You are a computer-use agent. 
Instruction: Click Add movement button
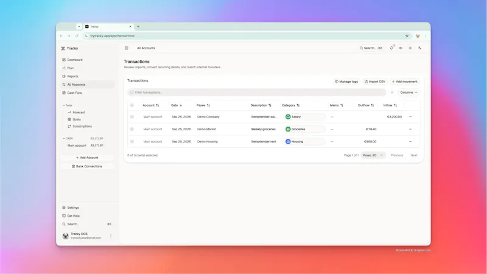(405, 82)
